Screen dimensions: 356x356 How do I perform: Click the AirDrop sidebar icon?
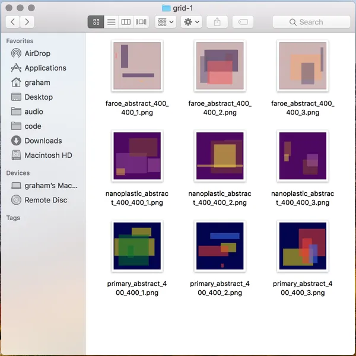[16, 53]
